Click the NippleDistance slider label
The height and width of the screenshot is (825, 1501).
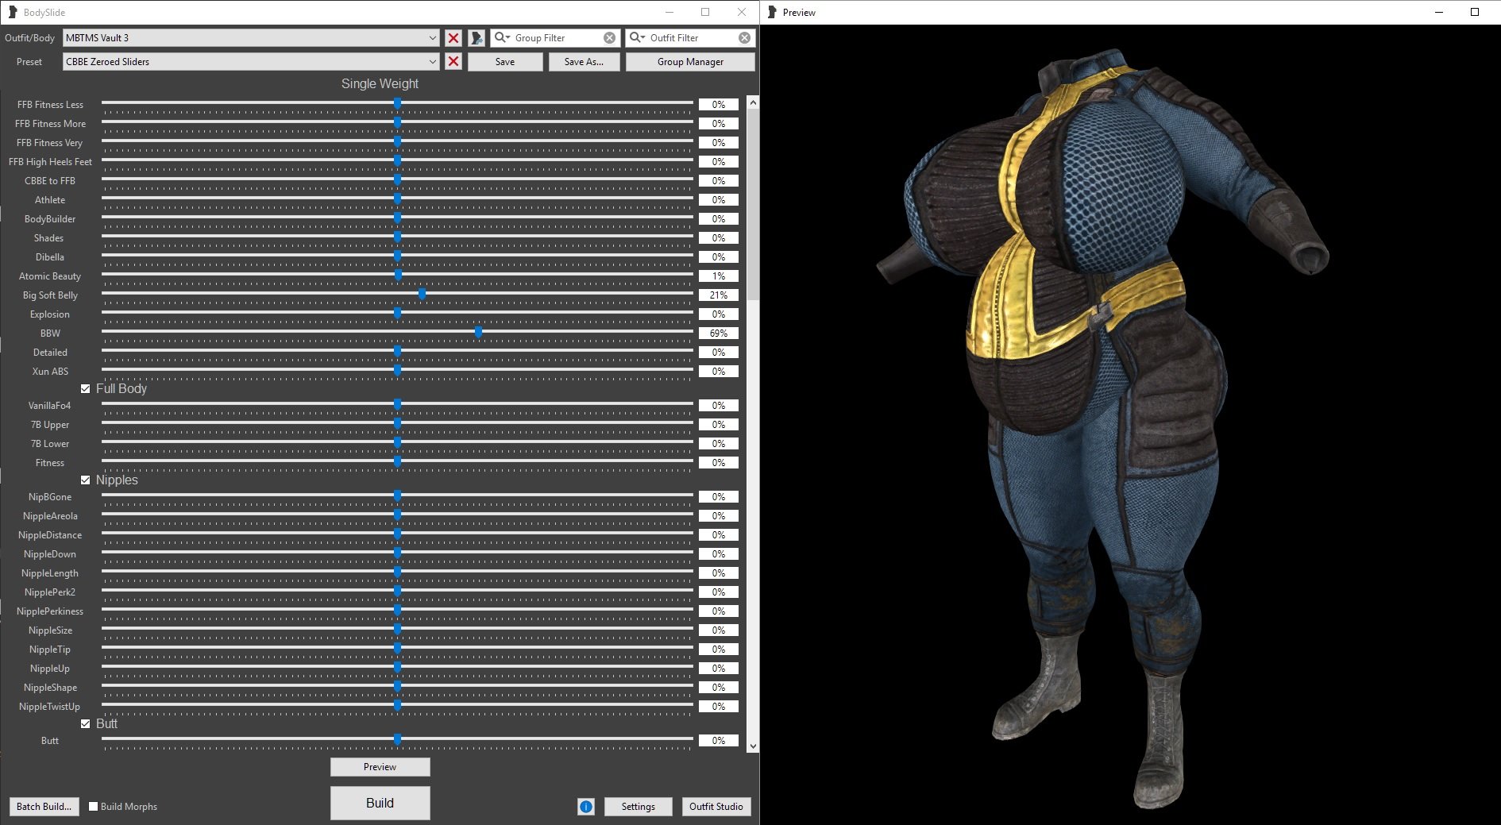point(50,535)
